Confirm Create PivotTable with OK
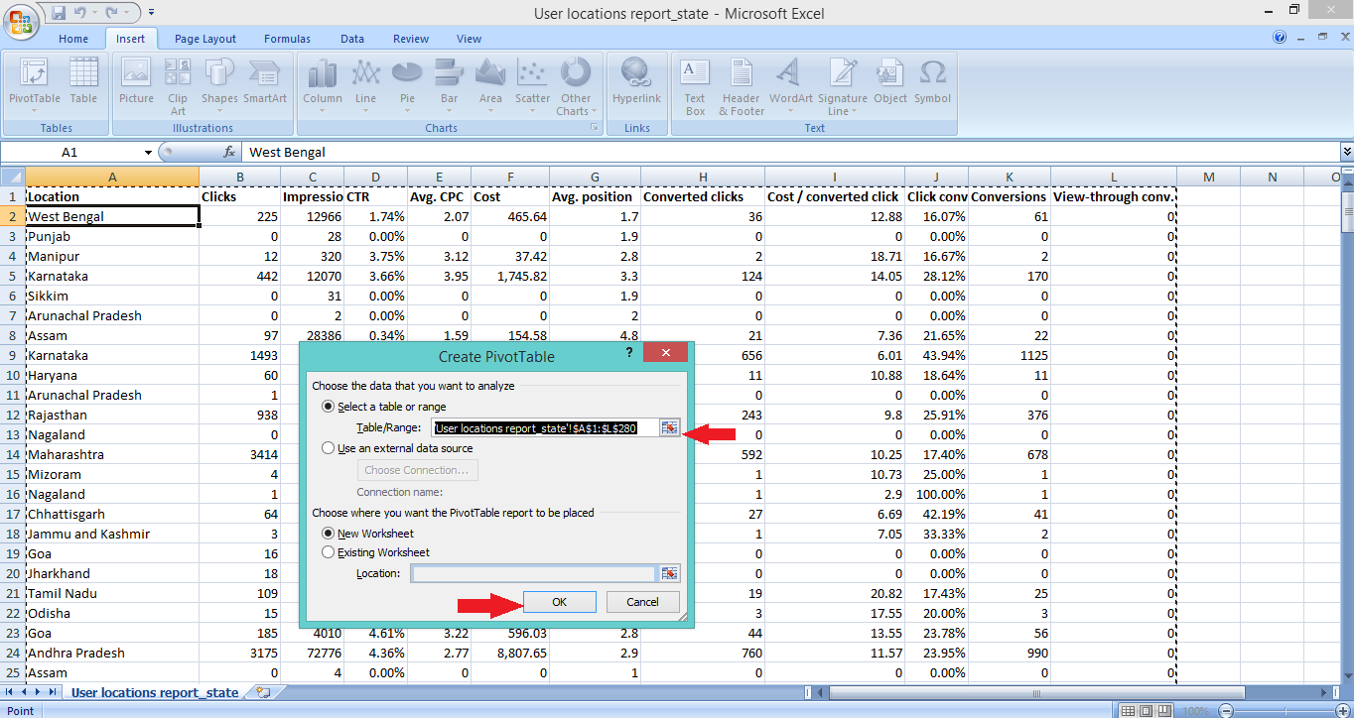The image size is (1354, 718). 559,602
